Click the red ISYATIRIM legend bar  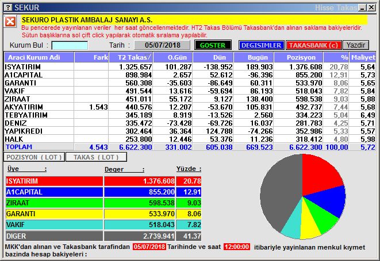(x=53, y=181)
